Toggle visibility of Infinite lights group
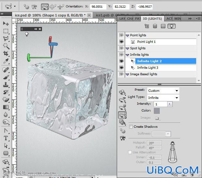Viewport: 202px width, 178px height. [x=121, y=55]
